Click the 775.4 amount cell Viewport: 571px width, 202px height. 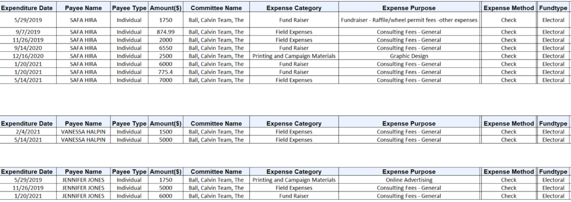pyautogui.click(x=166, y=72)
